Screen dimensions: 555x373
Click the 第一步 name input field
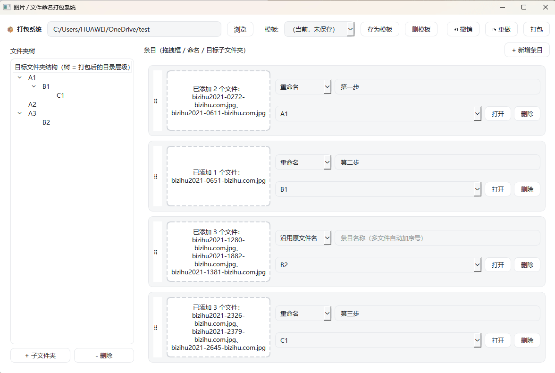[437, 87]
